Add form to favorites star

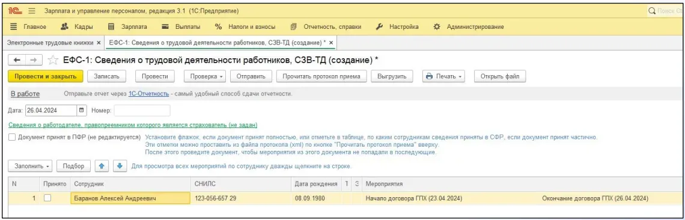pos(53,60)
